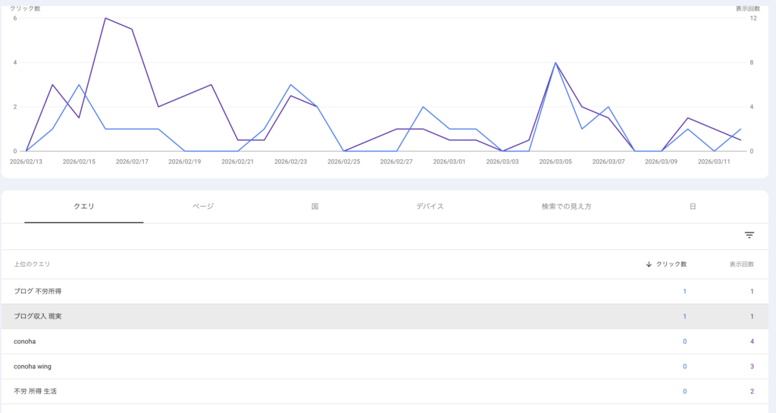The width and height of the screenshot is (776, 413).
Task: Open the 国 tab
Action: [x=314, y=206]
